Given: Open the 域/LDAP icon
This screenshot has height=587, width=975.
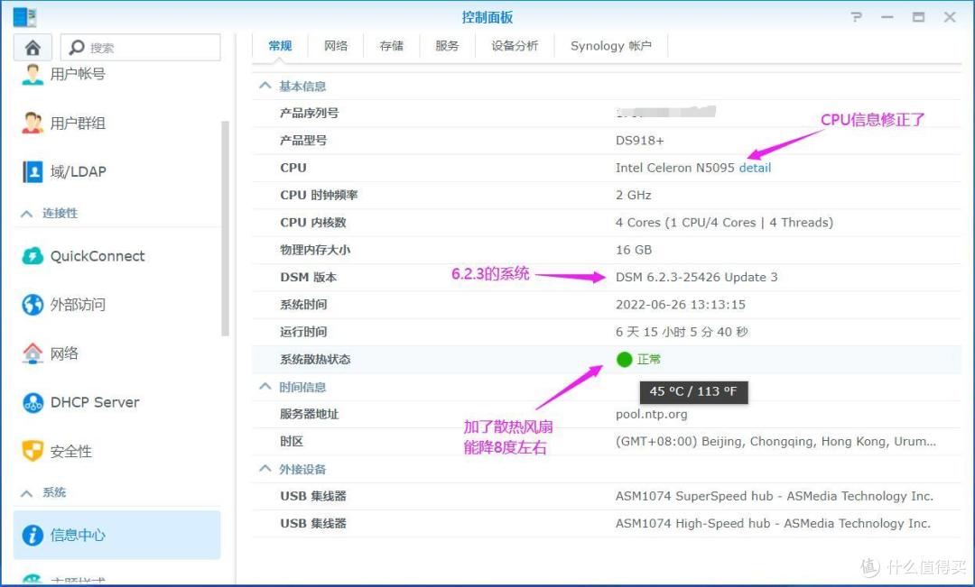Looking at the screenshot, I should coord(32,171).
